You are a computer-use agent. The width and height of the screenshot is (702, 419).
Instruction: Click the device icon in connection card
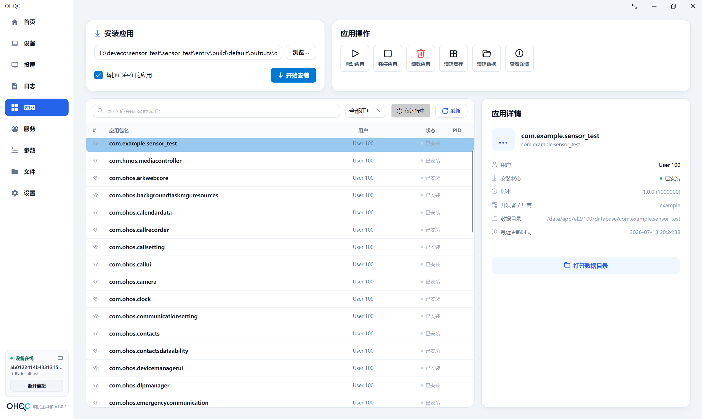click(x=60, y=358)
